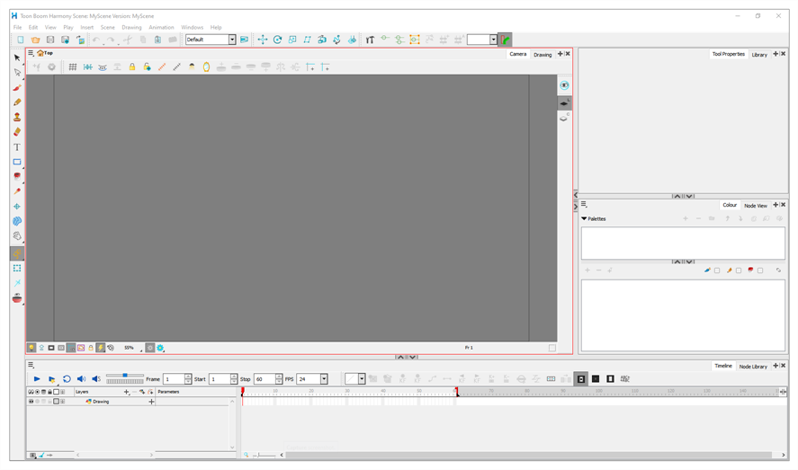The image size is (798, 470).
Task: Toggle the Light Table bulb icon
Action: 31,348
